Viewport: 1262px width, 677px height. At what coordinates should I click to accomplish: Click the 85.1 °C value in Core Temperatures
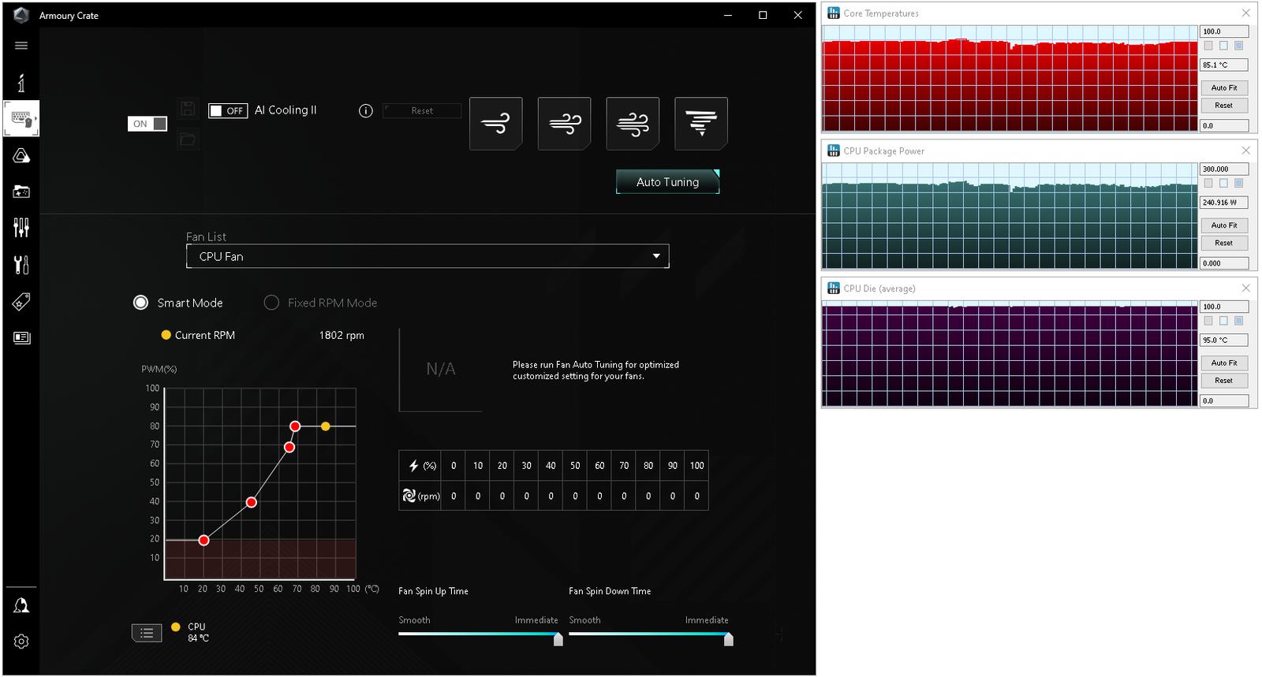[1224, 65]
